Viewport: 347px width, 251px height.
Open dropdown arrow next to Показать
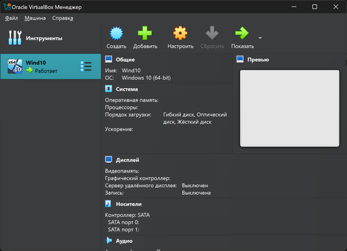tap(260, 38)
